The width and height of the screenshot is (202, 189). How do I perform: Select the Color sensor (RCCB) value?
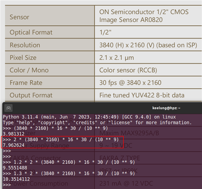click(x=128, y=70)
